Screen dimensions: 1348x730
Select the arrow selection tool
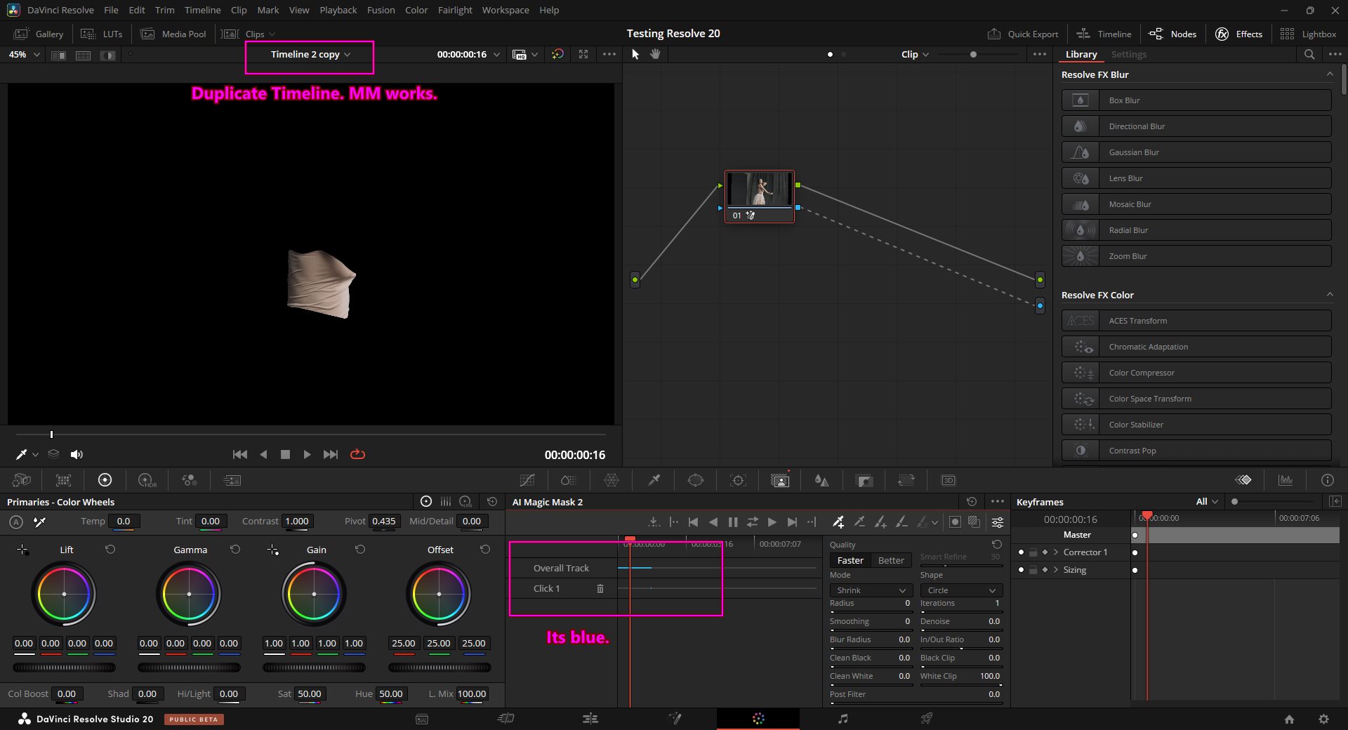[635, 54]
